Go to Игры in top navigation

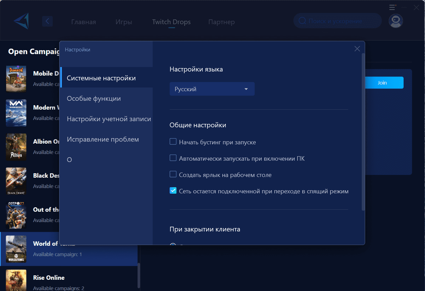point(124,22)
